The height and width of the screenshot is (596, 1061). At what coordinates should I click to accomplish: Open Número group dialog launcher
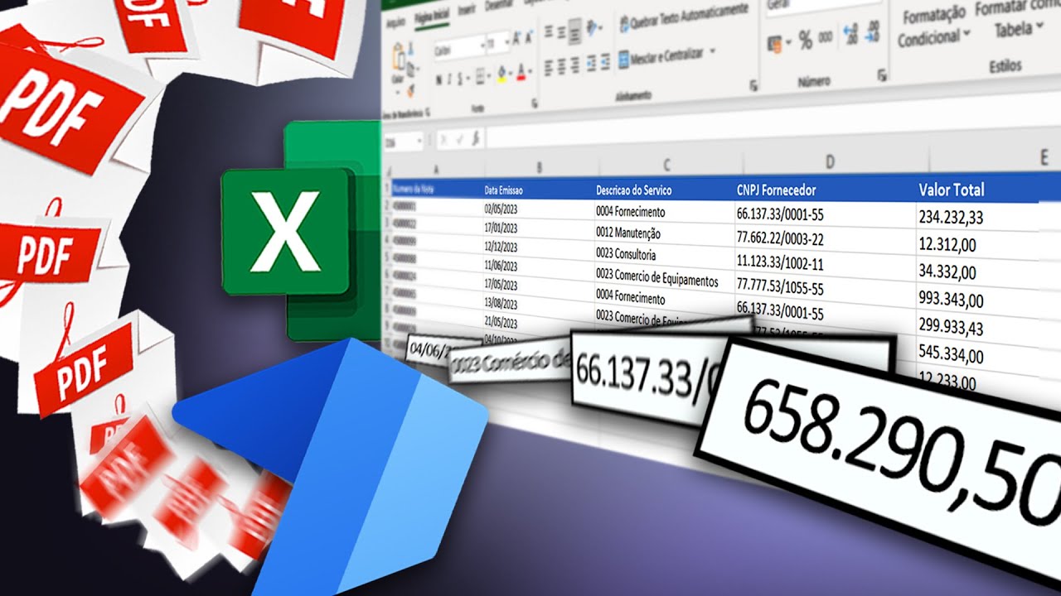[880, 75]
